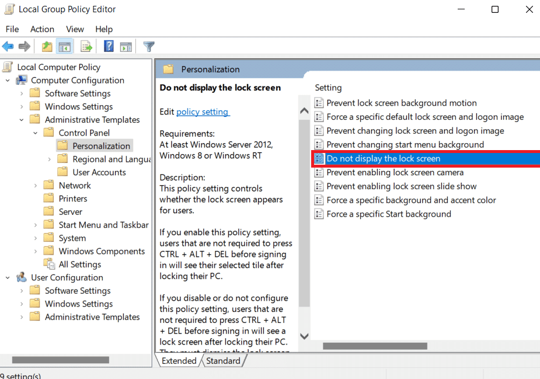This screenshot has height=379, width=540.
Task: Toggle Show/Hide Action Pane icon
Action: click(126, 47)
